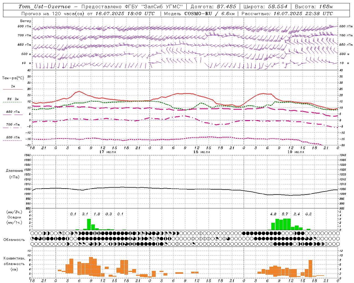Click "Прогноз на 120 часа(ов)" header text
Screen dimensions: 354x283
click(53, 14)
